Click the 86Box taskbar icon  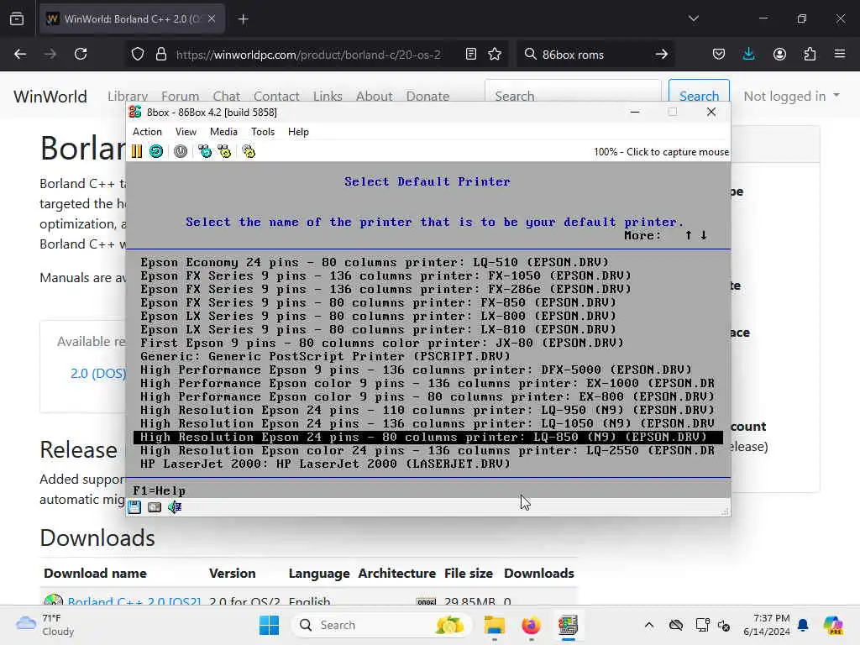pos(568,625)
